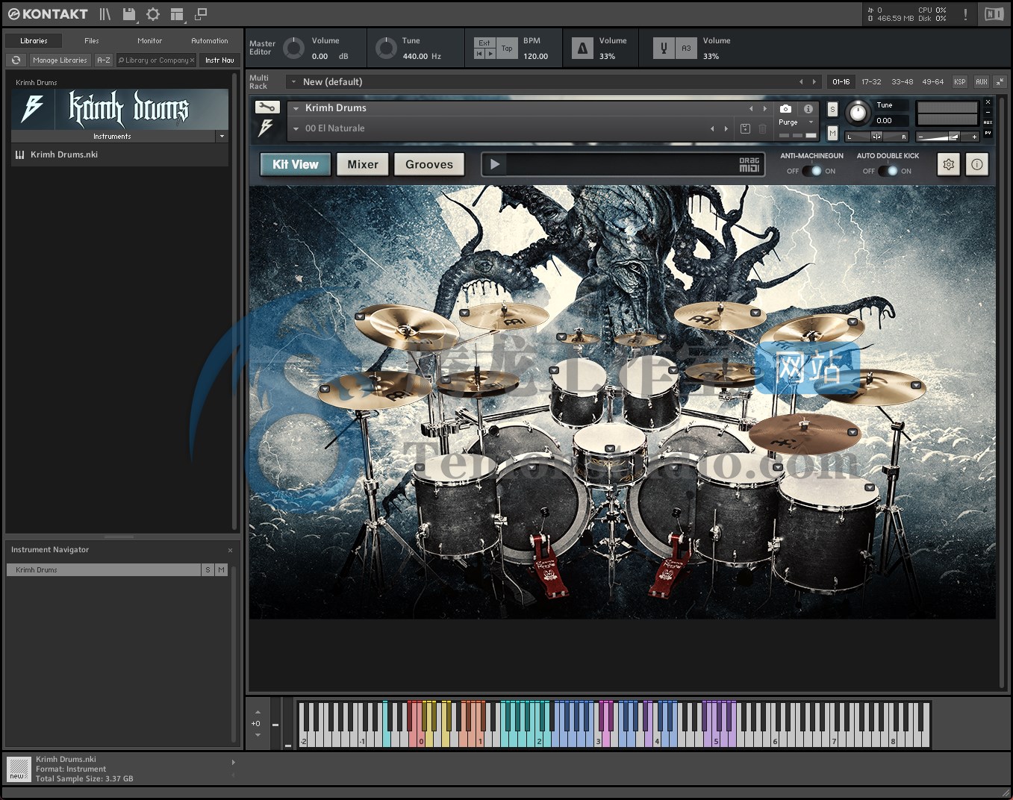
Task: Click the exclamation panic button in the header
Action: pyautogui.click(x=965, y=14)
